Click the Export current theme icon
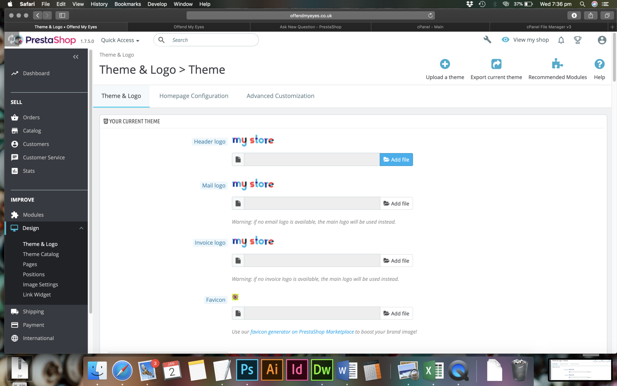617x386 pixels. [x=496, y=64]
